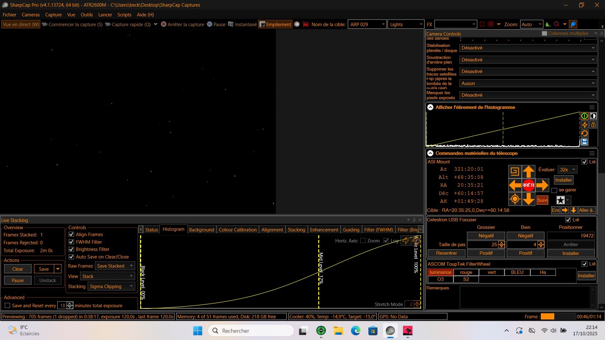605x340 pixels.
Task: Click the crosshair target recenter icon
Action: click(515, 199)
